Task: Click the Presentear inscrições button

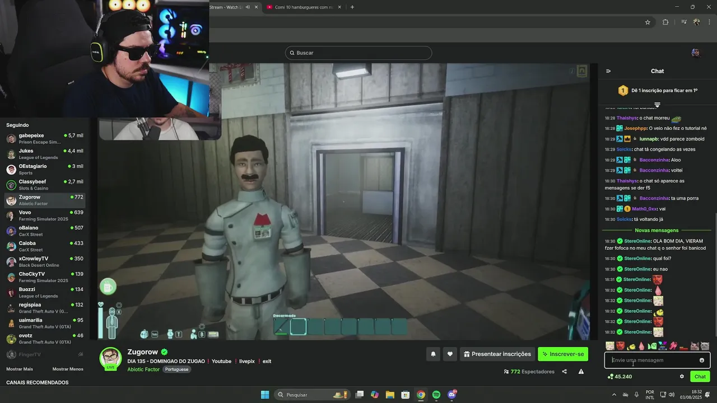Action: point(497,354)
